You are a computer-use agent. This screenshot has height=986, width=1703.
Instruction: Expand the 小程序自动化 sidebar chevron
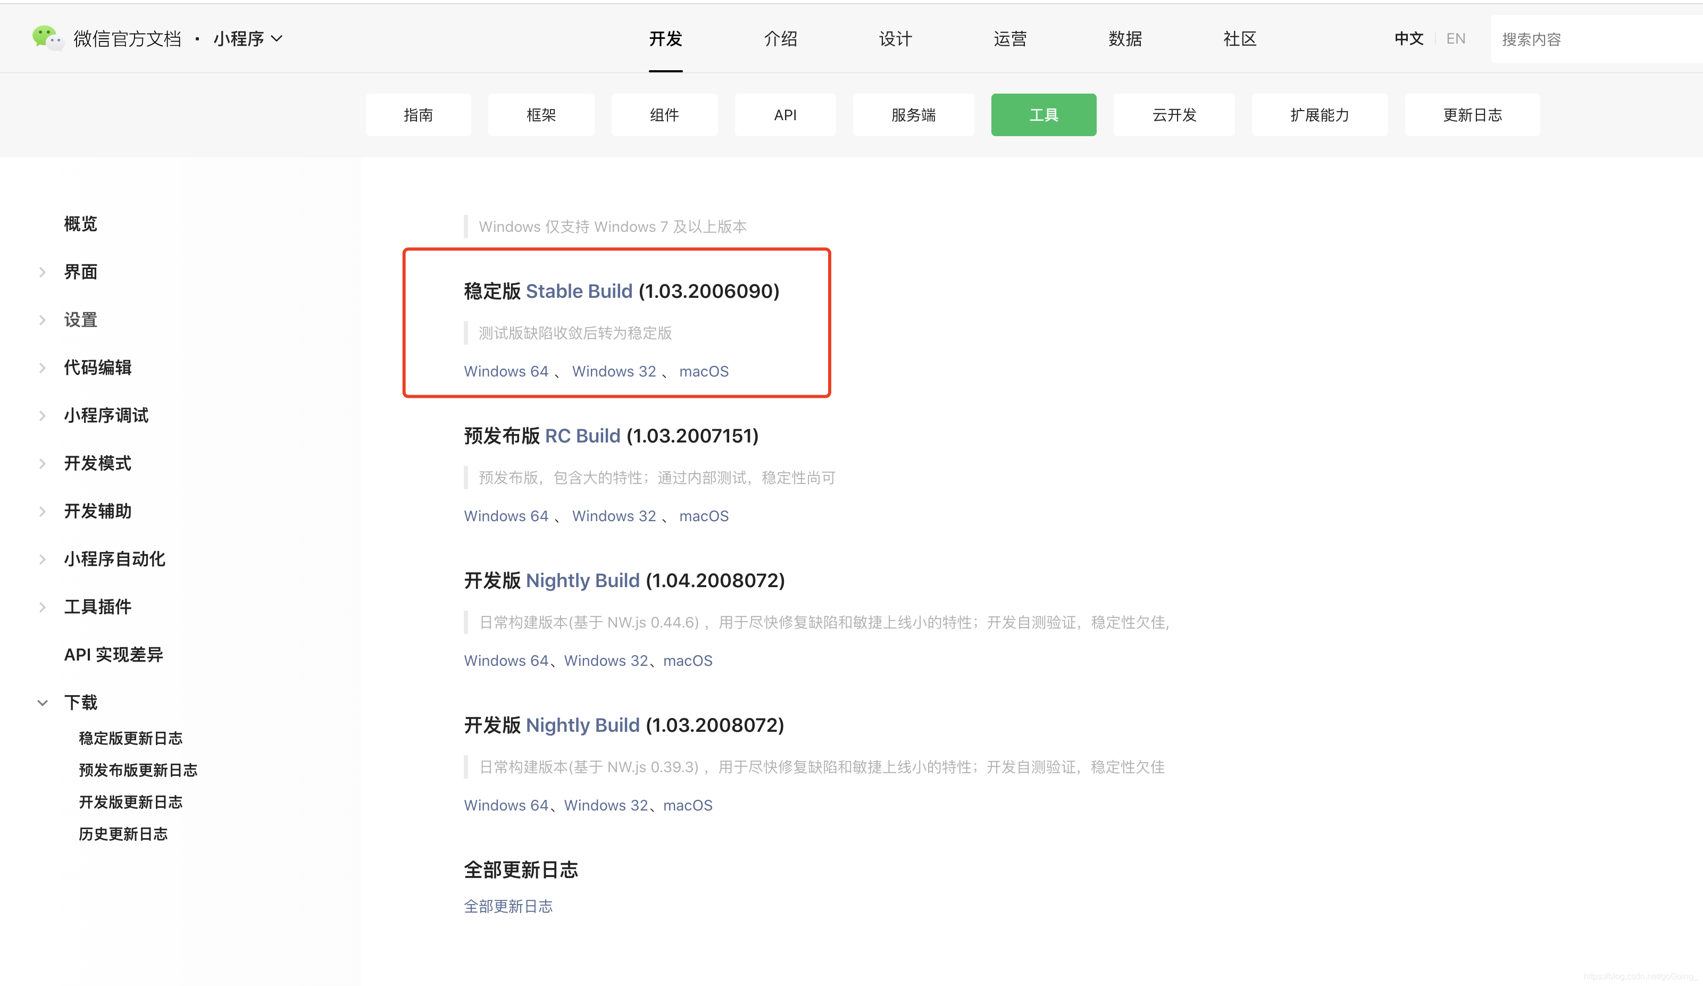tap(43, 559)
